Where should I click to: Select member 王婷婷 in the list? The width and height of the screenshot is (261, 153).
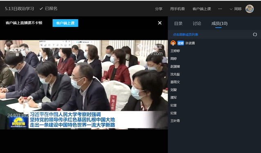(x=175, y=51)
